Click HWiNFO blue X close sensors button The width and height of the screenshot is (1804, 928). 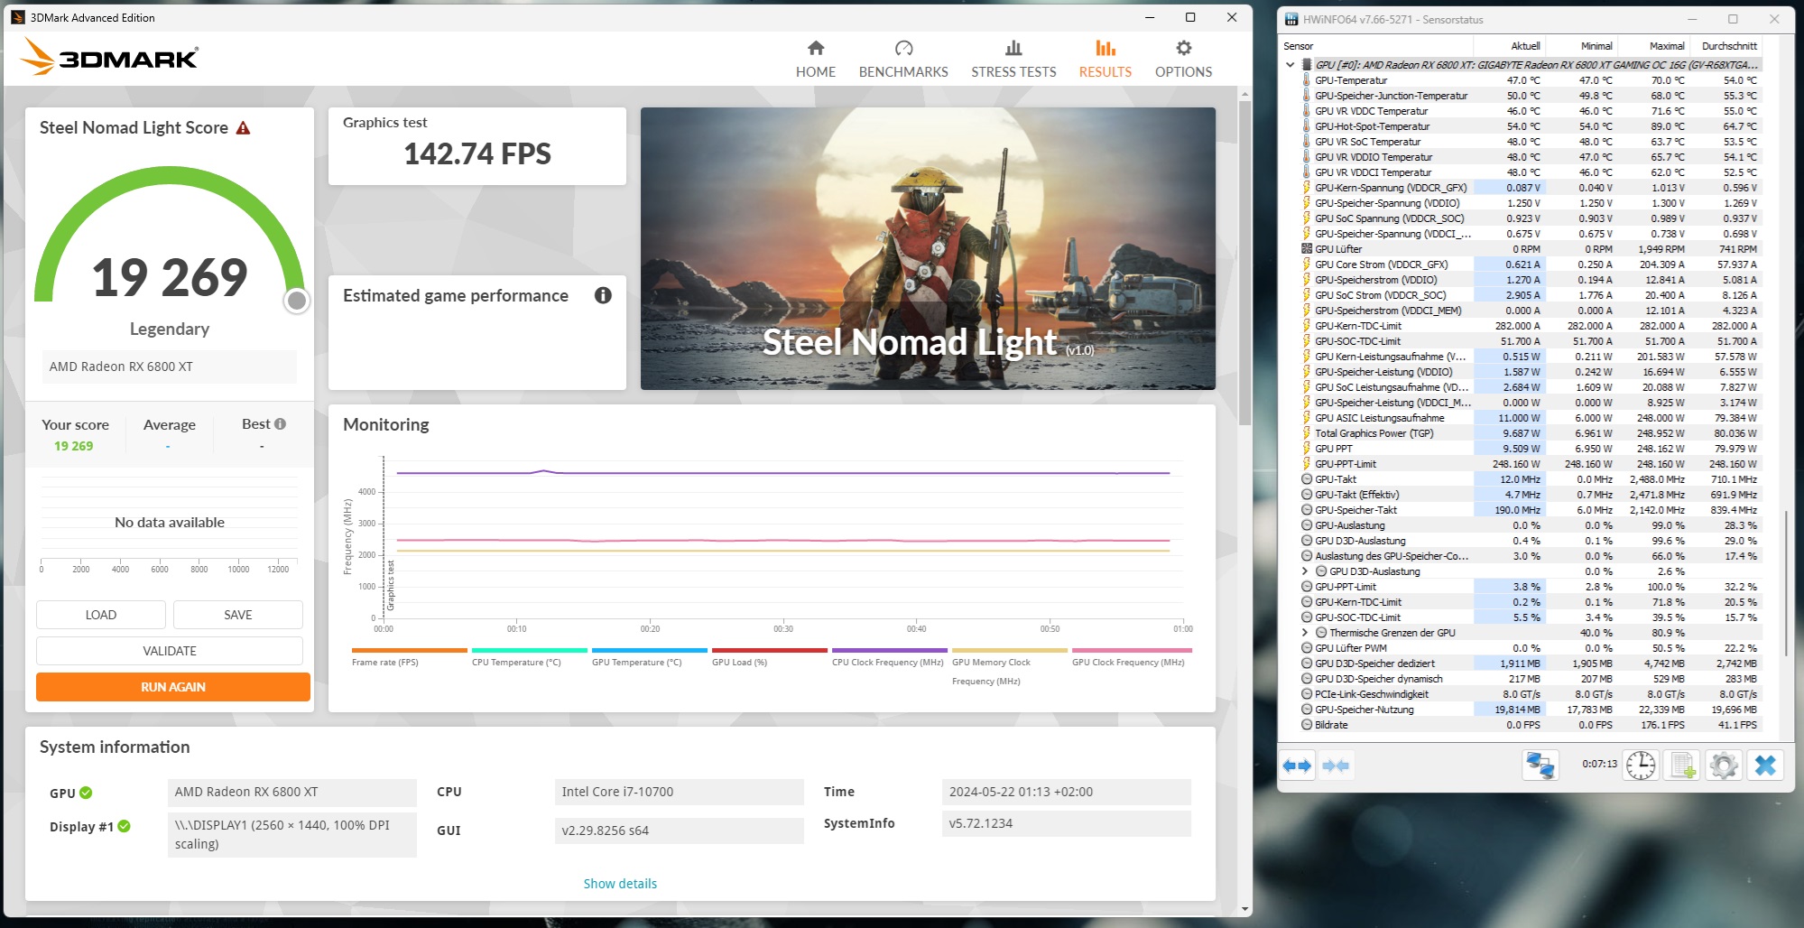(x=1765, y=766)
